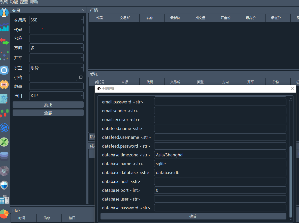The image size is (299, 223).
Task: Click the datafeed.username input field
Action: (x=220, y=137)
